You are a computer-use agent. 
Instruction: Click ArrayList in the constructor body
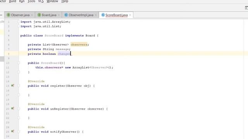[81, 68]
